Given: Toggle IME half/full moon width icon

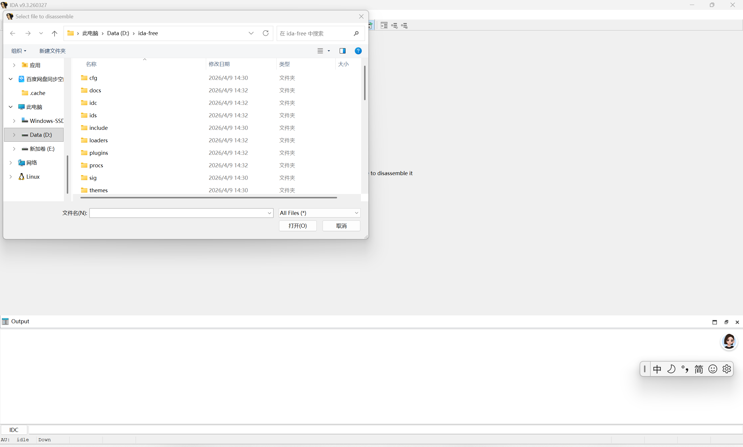Looking at the screenshot, I should pyautogui.click(x=671, y=369).
